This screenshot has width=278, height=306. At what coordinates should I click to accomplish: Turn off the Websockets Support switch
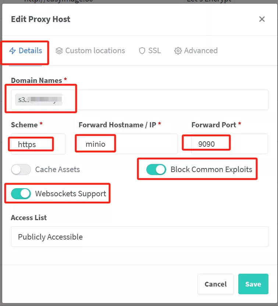[x=21, y=194]
